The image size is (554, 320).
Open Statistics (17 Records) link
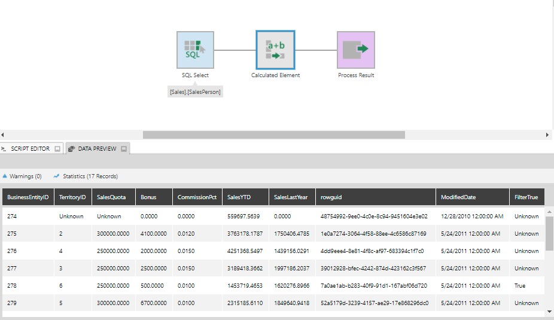point(90,176)
